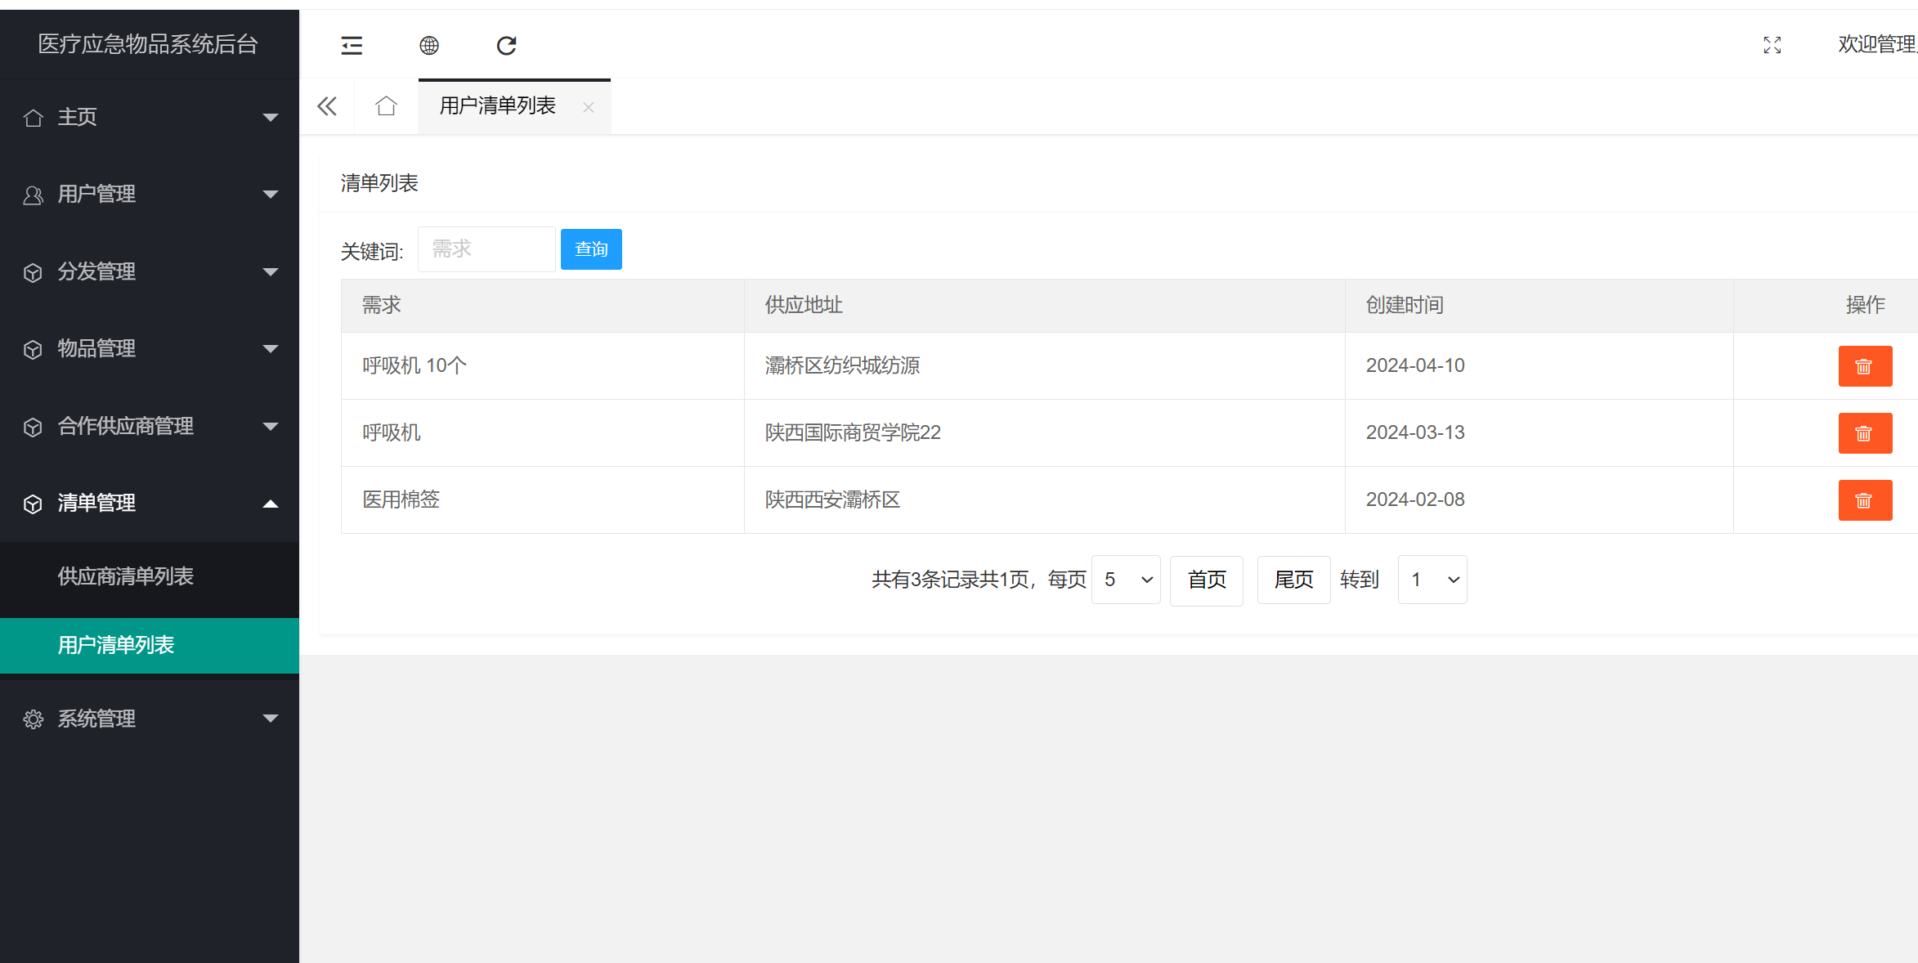
Task: Enter fullscreen with the expand icon
Action: 1772,45
